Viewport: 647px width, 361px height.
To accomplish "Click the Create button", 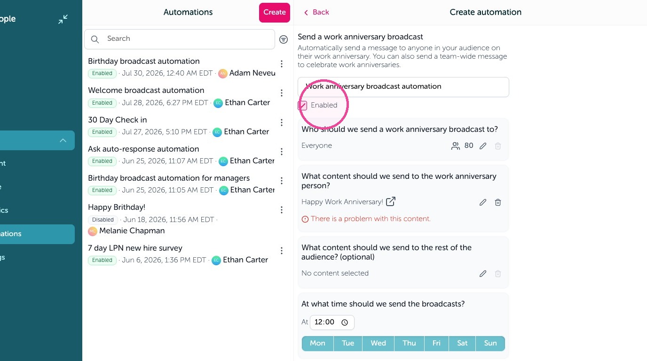I will (x=275, y=13).
